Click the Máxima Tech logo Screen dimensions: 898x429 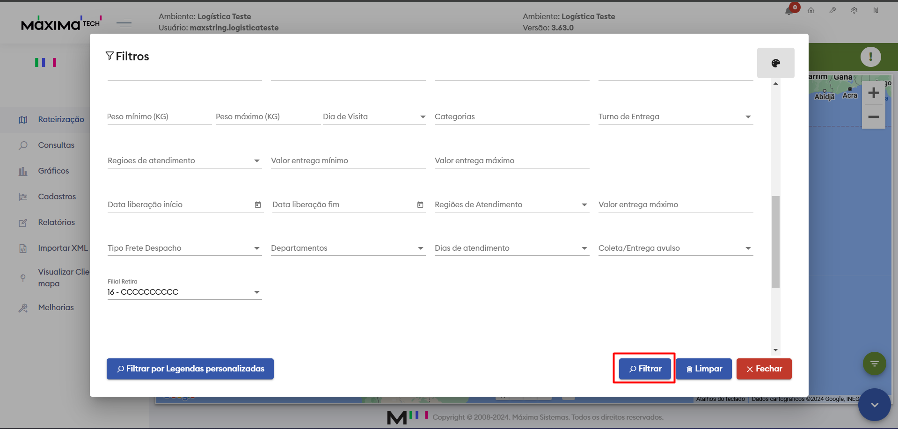pyautogui.click(x=61, y=23)
